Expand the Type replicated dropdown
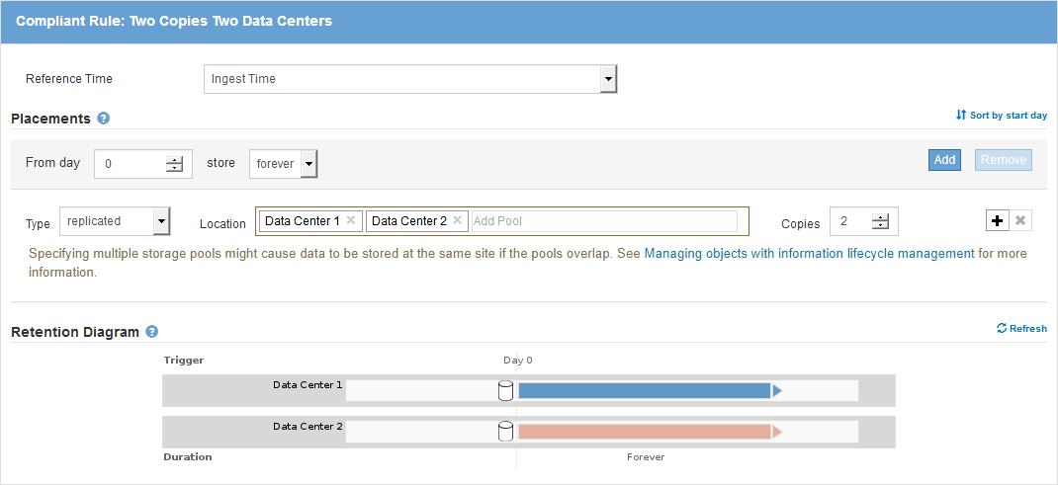The image size is (1058, 485). (x=161, y=222)
